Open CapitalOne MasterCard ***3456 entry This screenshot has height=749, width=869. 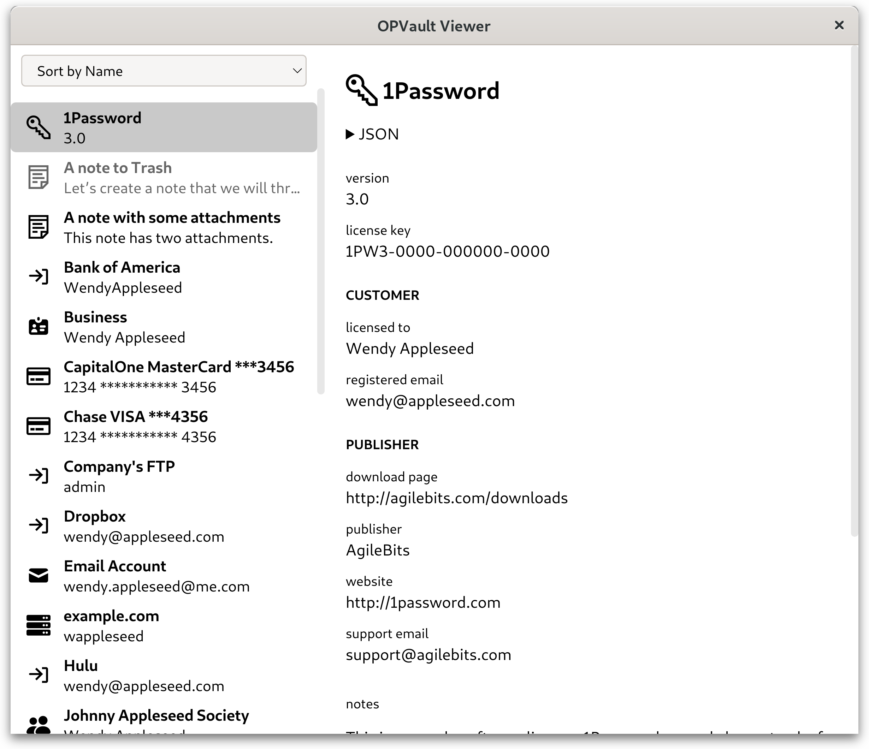pyautogui.click(x=164, y=376)
